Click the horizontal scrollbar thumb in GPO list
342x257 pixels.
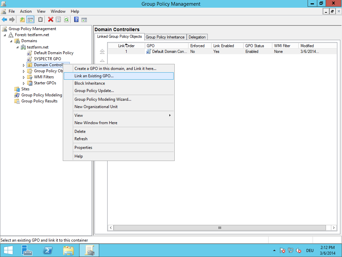click(x=220, y=228)
